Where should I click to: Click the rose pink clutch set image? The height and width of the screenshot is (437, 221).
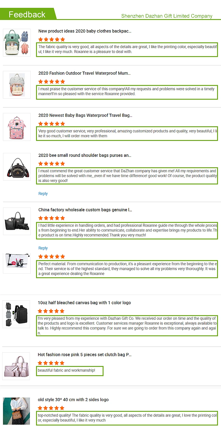click(16, 366)
